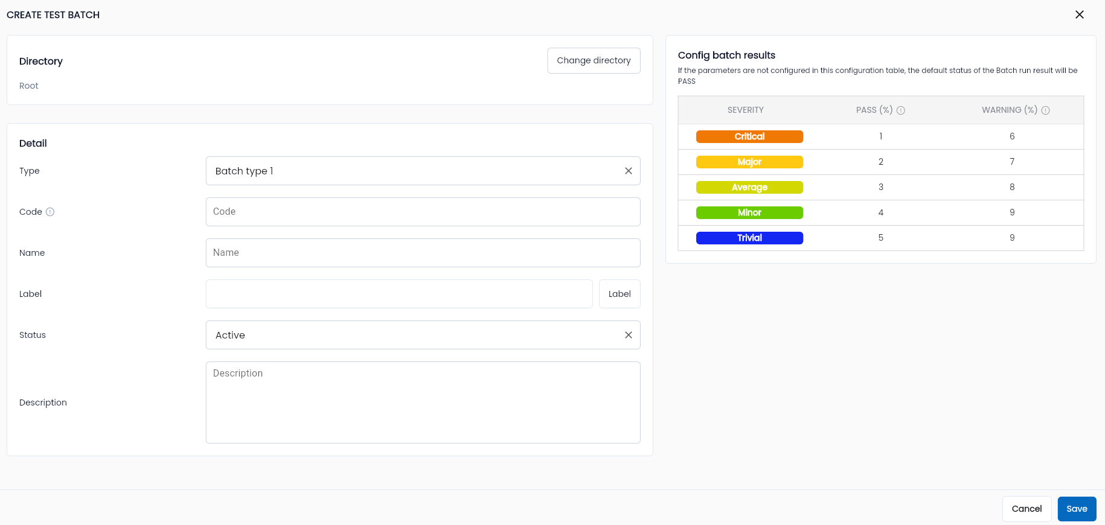Click Trivial row WARNING value 9
The width and height of the screenshot is (1105, 525).
(x=1012, y=238)
